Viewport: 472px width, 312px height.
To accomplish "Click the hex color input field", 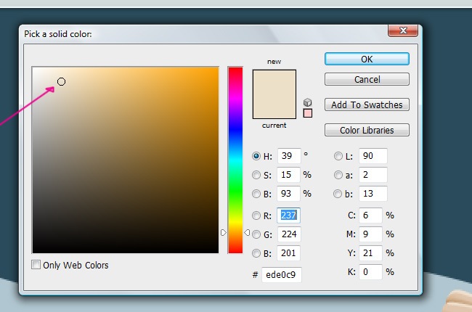I will pos(282,275).
